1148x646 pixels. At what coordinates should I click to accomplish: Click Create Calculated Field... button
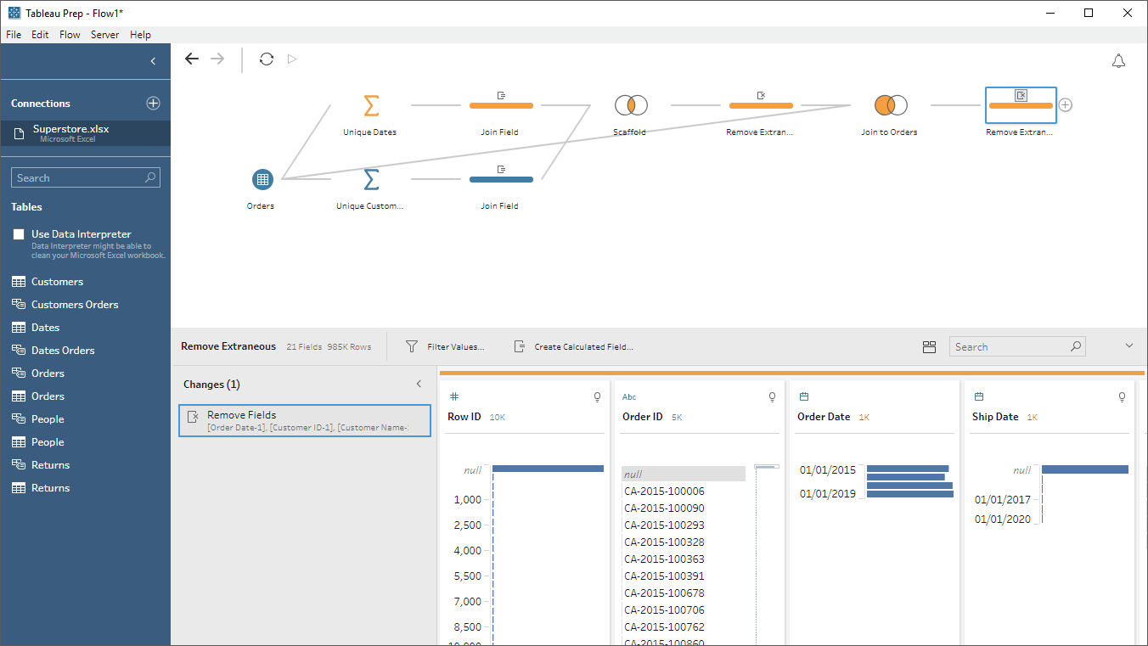[574, 346]
